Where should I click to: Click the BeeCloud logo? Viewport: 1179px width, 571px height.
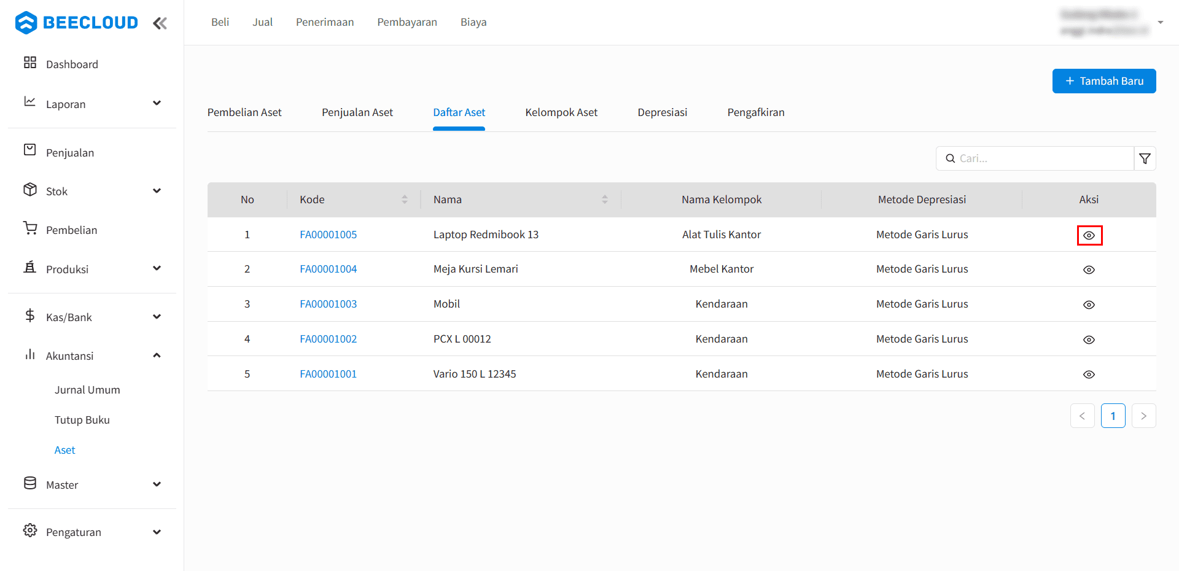point(77,23)
